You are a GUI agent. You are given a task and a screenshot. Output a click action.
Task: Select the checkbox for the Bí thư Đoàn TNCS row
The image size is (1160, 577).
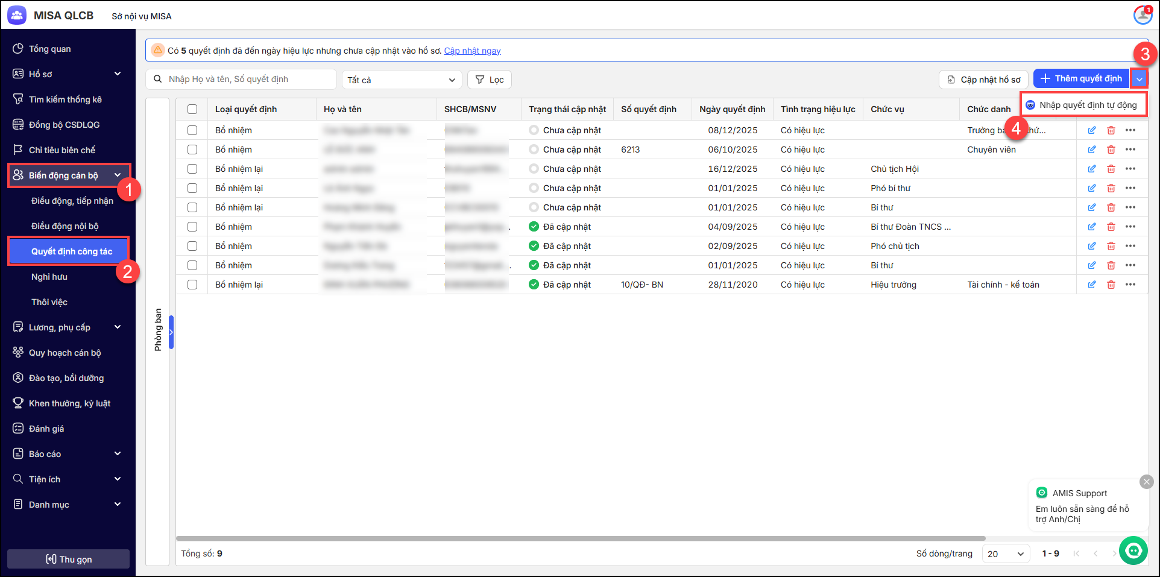coord(192,227)
